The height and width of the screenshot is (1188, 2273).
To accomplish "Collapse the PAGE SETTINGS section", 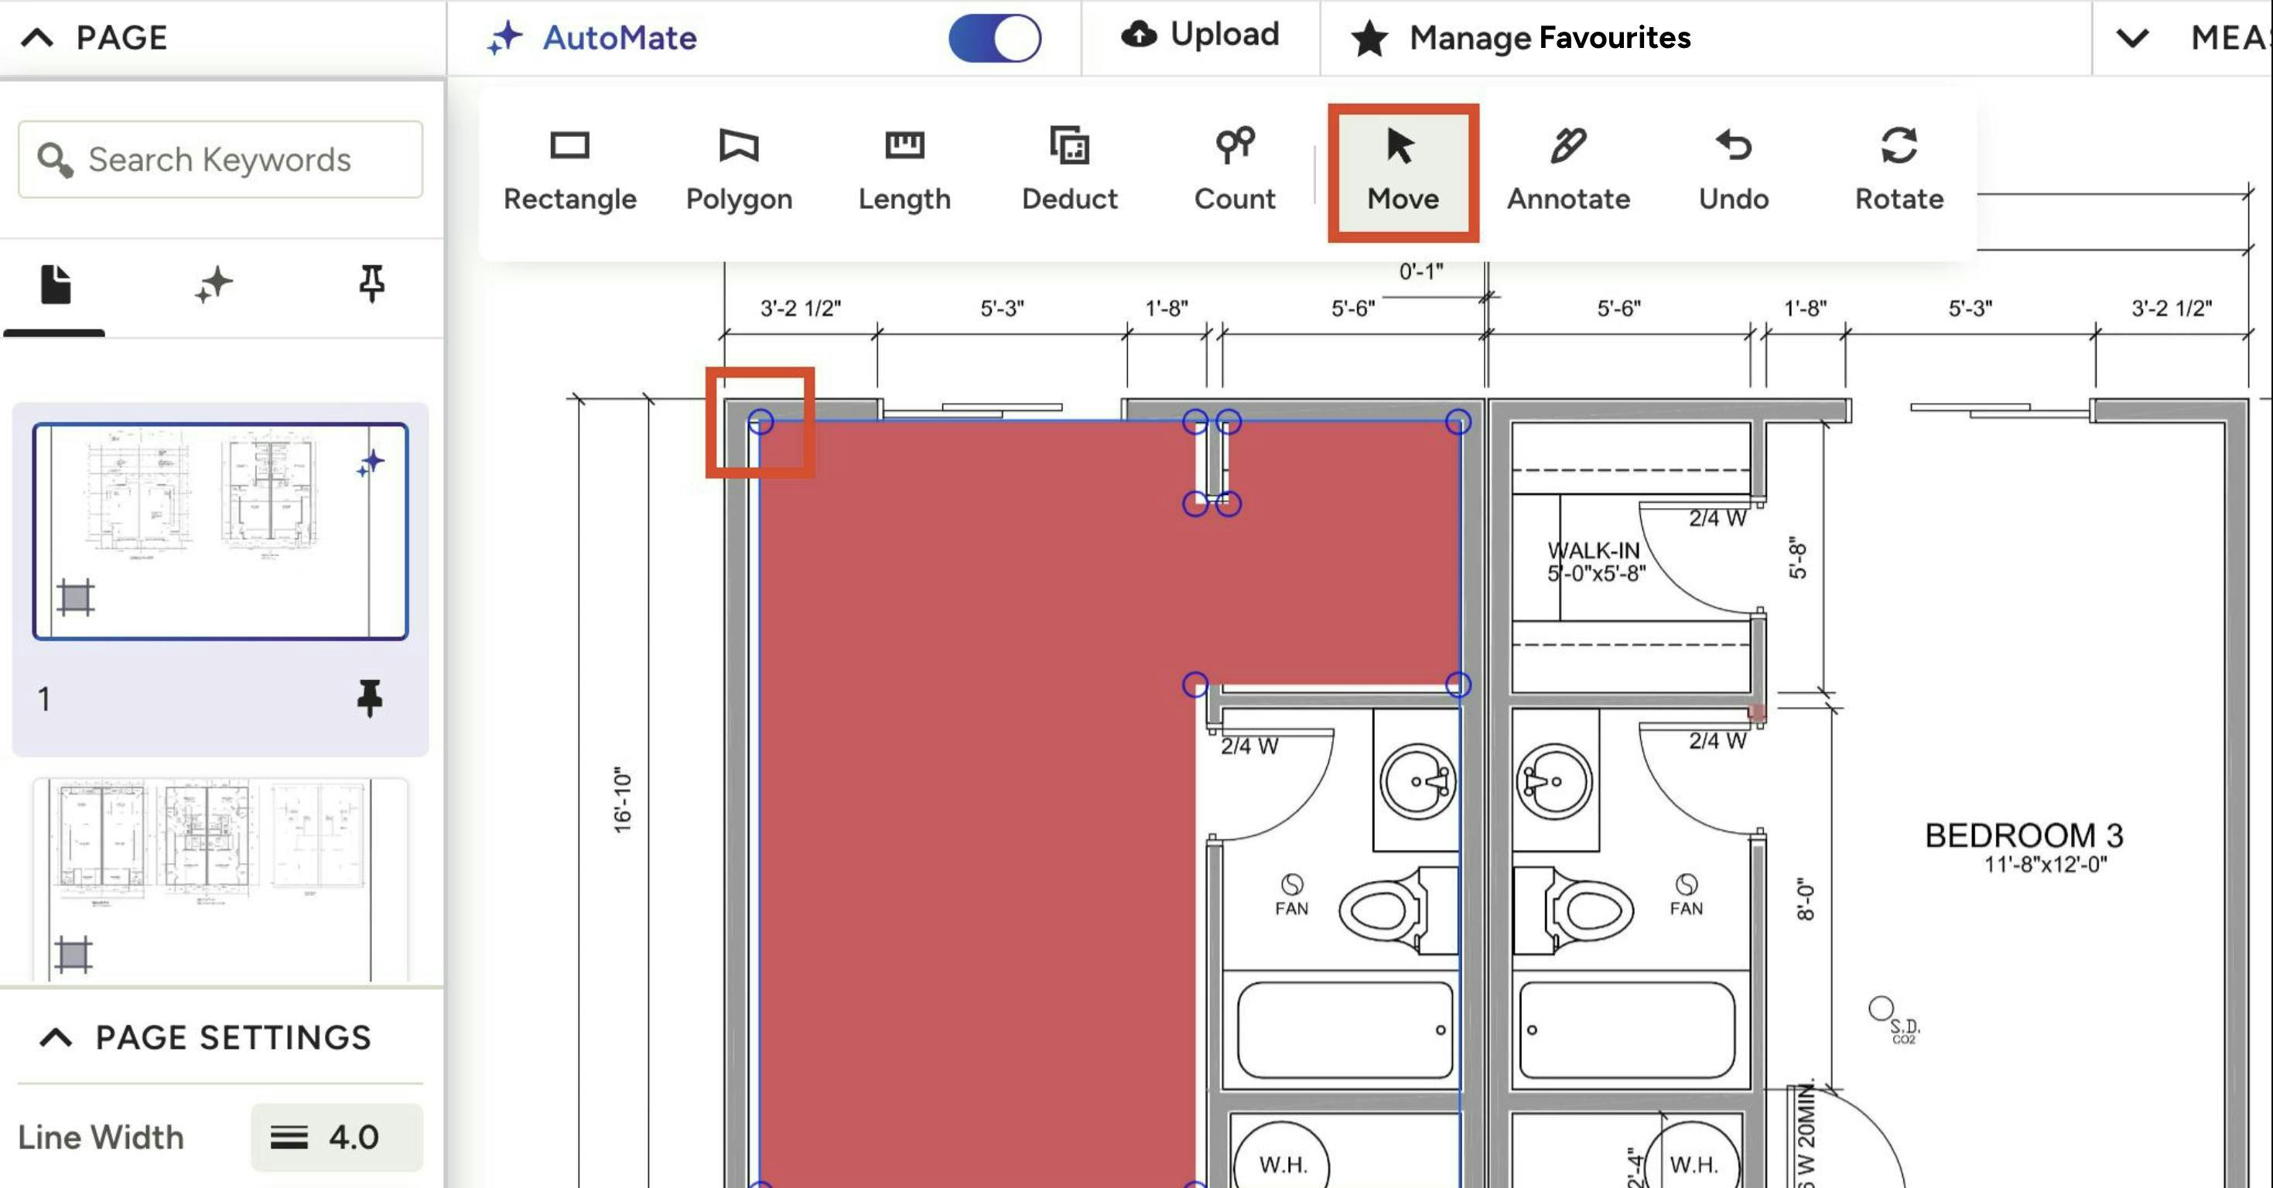I will (x=56, y=1037).
